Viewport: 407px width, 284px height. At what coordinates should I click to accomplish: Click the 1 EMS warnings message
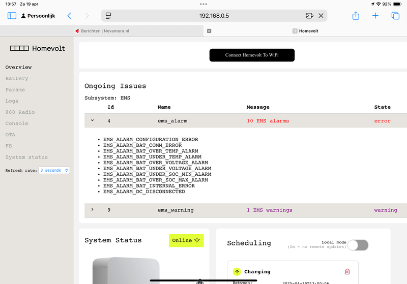click(x=270, y=210)
